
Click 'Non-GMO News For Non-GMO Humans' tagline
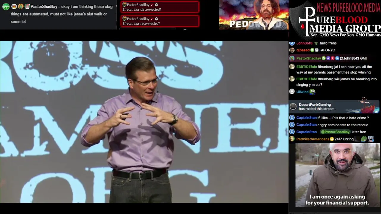tap(346, 35)
